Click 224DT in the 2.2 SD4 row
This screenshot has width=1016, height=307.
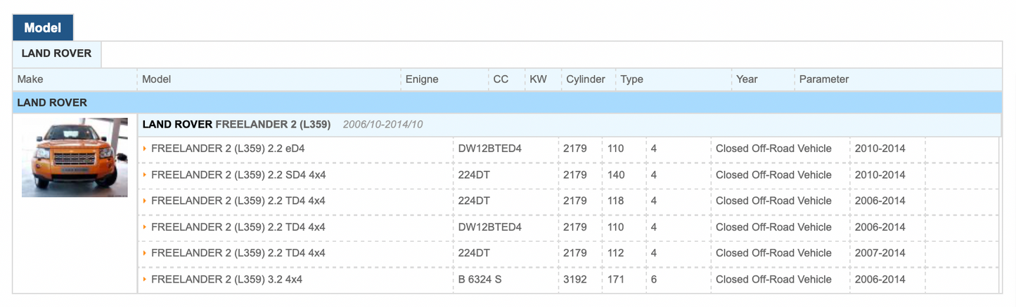tap(474, 175)
